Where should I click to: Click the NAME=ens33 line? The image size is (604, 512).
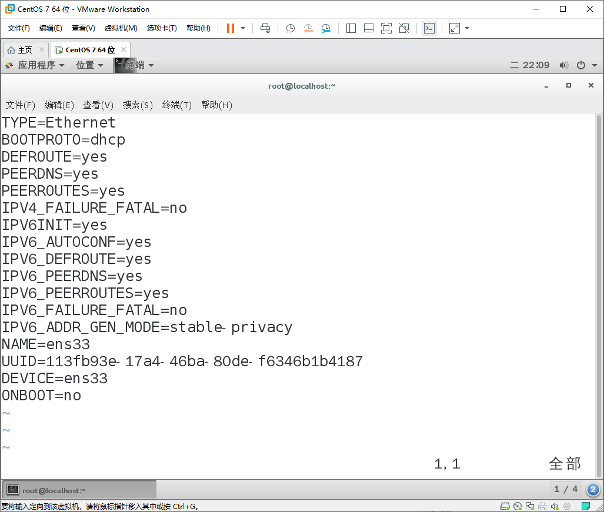tap(46, 344)
